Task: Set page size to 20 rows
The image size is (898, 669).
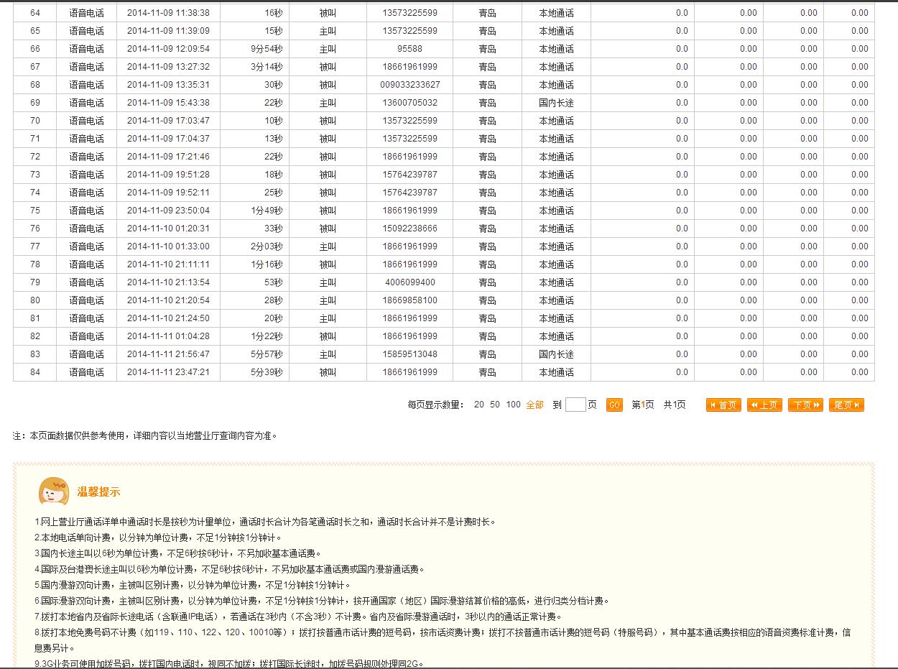Action: click(479, 405)
